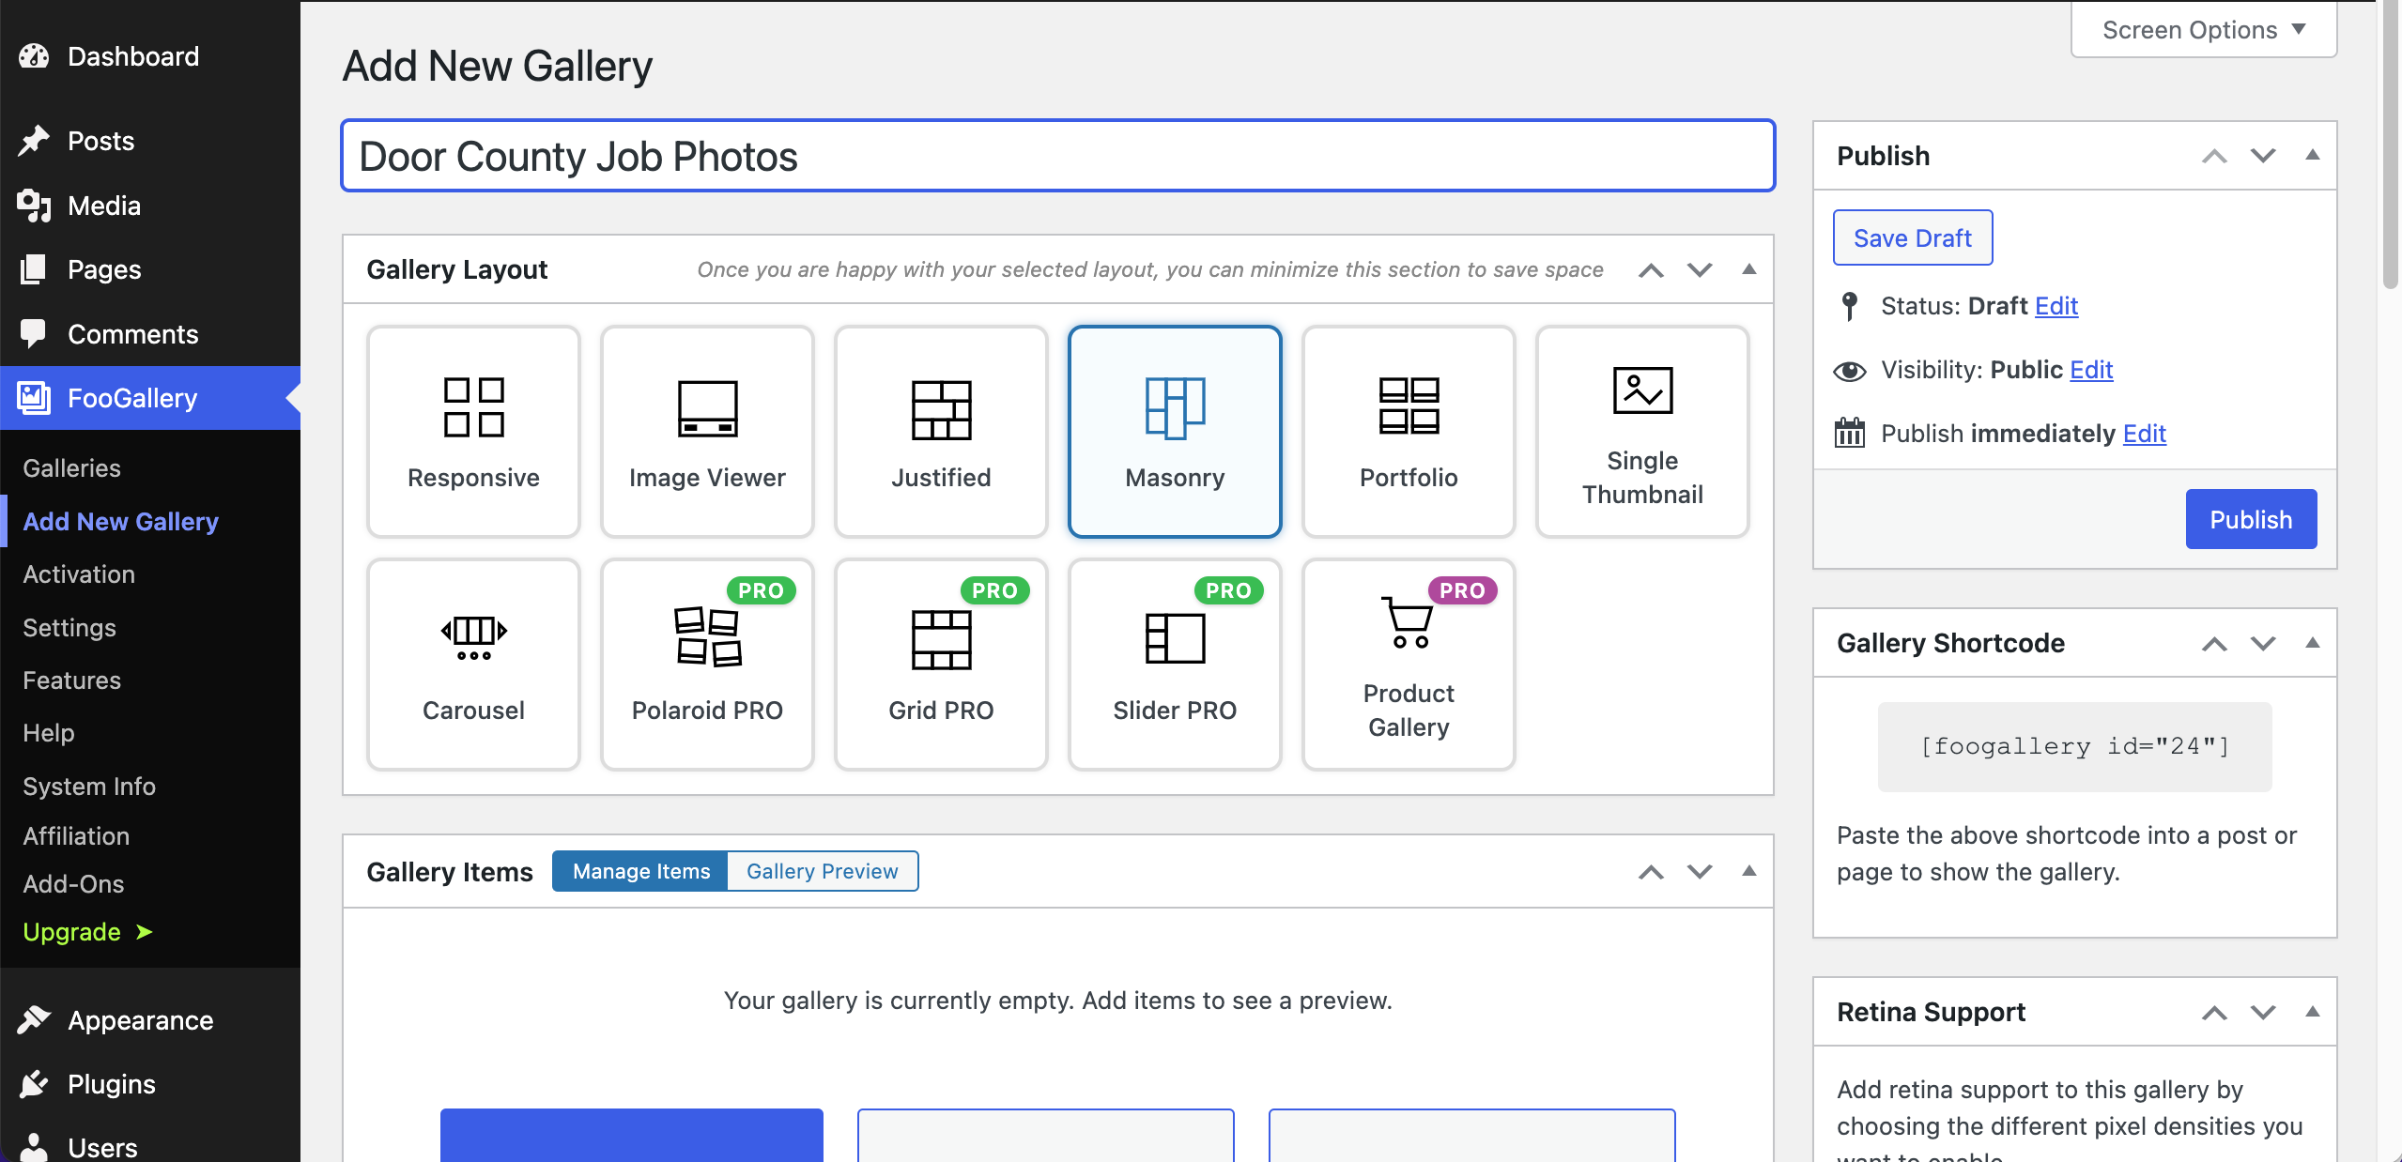Choose the Image Viewer layout icon

(706, 410)
